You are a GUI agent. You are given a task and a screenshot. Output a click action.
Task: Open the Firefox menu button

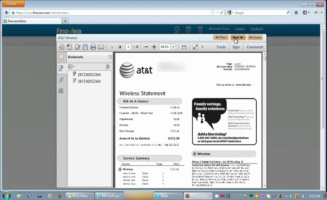tap(13, 4)
